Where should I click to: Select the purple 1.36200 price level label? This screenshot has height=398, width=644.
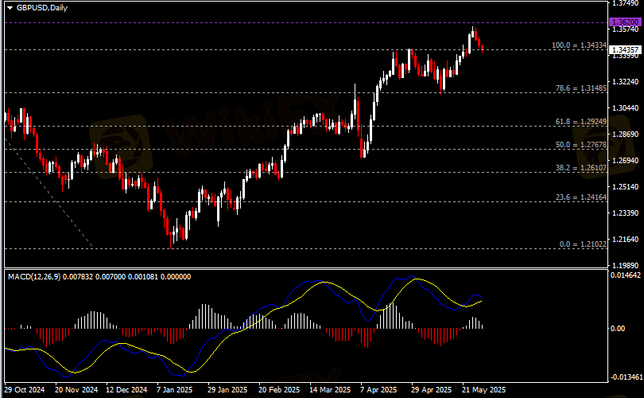[625, 22]
